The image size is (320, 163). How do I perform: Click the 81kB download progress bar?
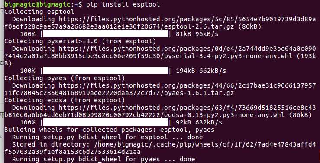tap(106, 34)
